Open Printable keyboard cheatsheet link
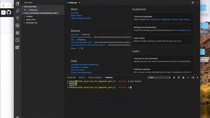Screen dimensions: 210x118 [x=85, y=65]
